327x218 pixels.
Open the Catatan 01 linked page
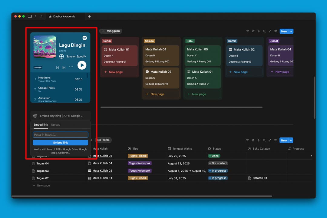(x=258, y=178)
